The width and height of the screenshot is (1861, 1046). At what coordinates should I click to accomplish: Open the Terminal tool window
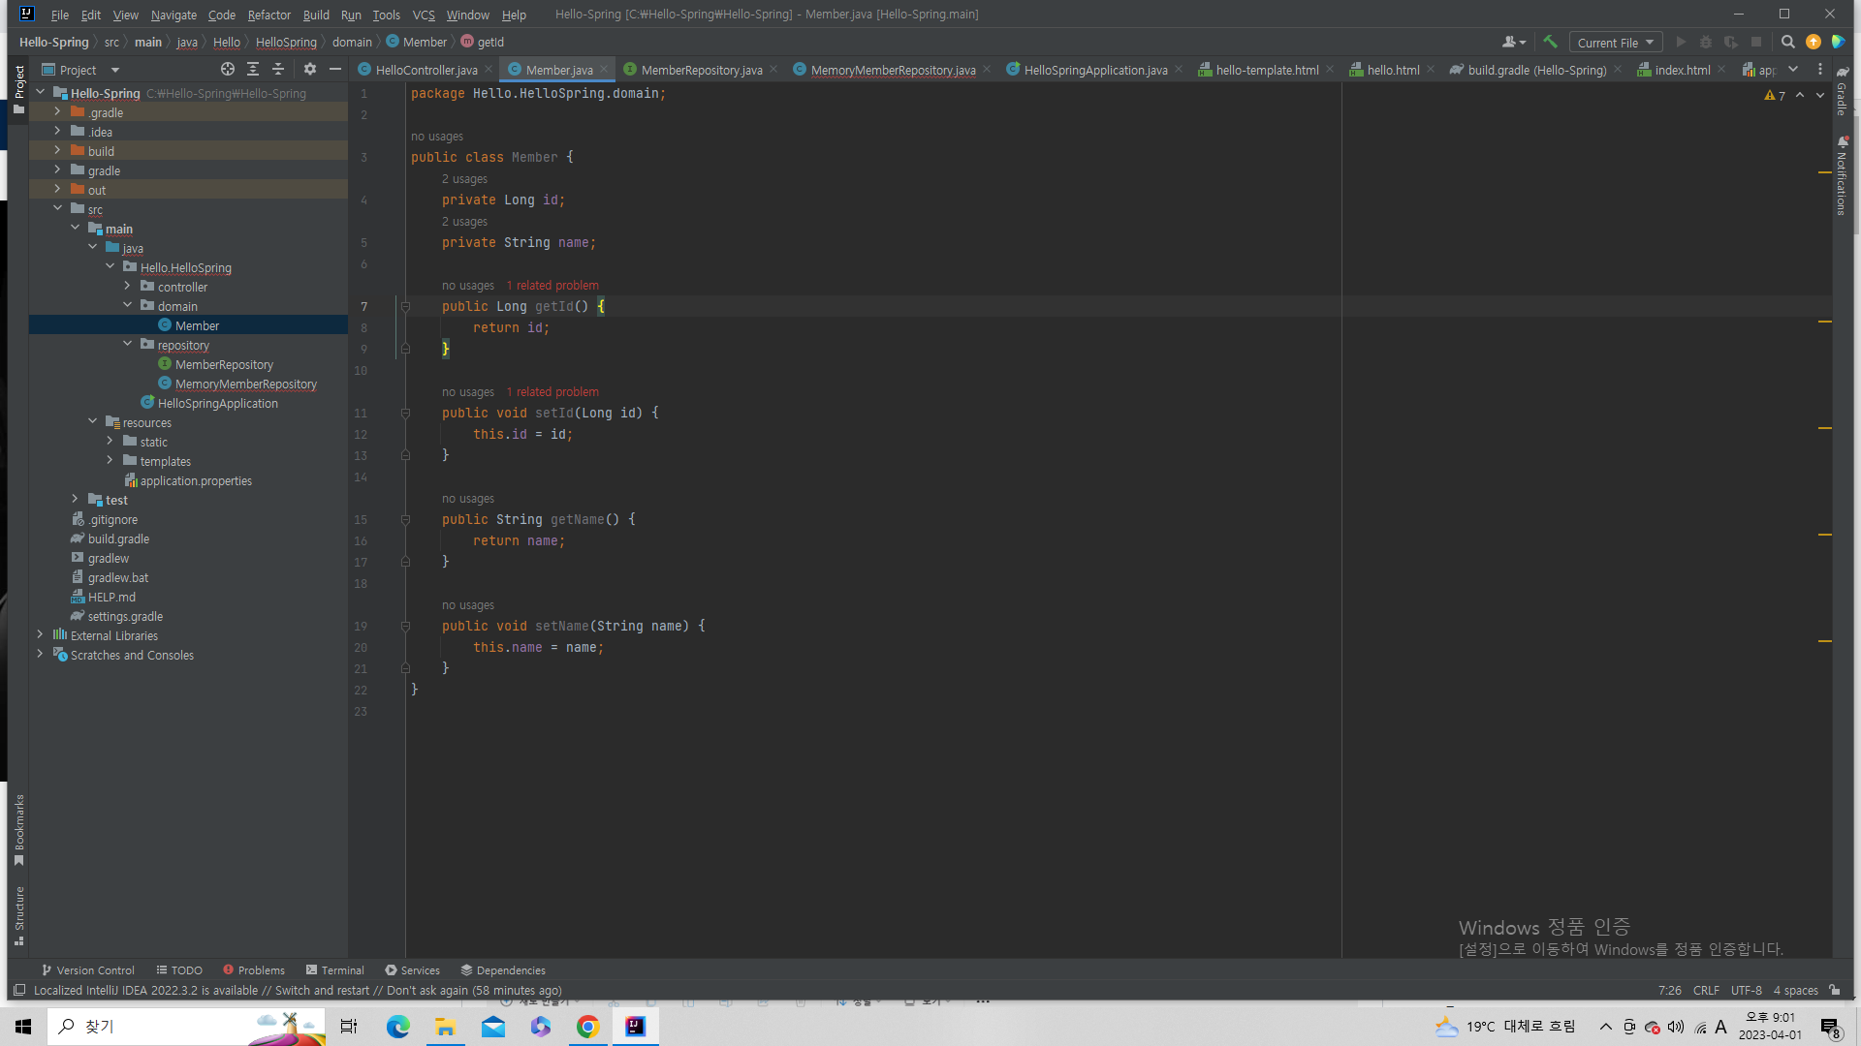click(334, 969)
